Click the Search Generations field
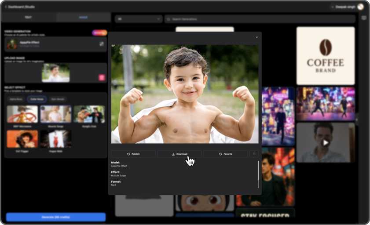Image resolution: width=370 pixels, height=225 pixels. 260,19
